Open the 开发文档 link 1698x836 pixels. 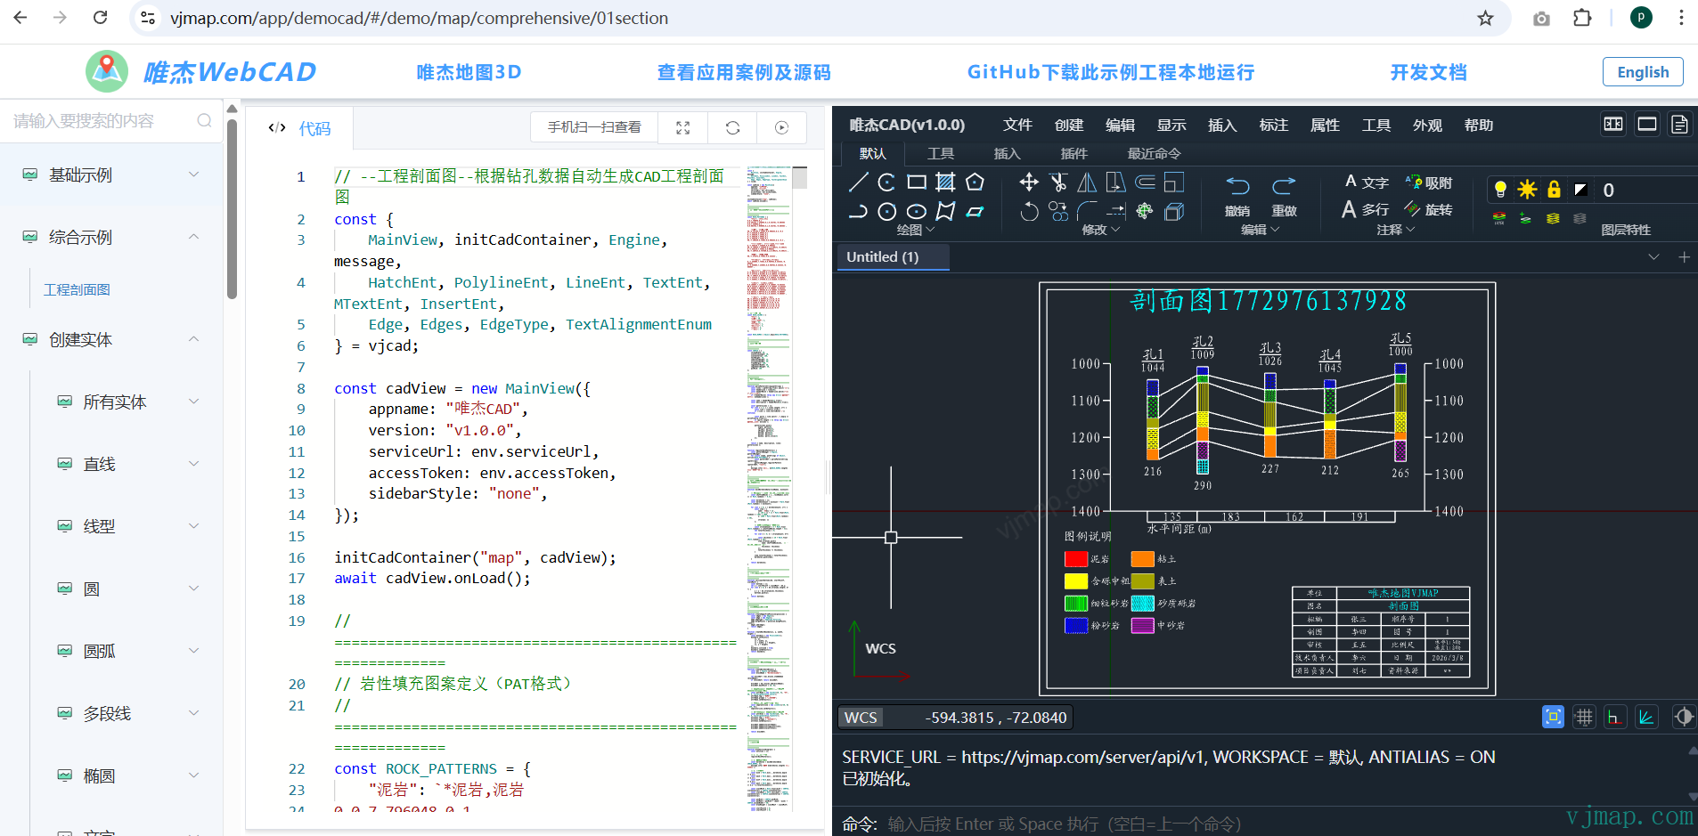(1428, 72)
